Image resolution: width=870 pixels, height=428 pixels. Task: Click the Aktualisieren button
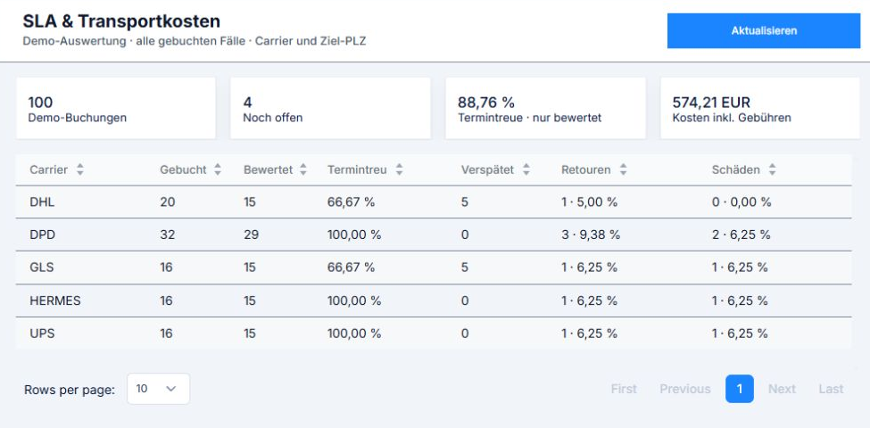764,30
